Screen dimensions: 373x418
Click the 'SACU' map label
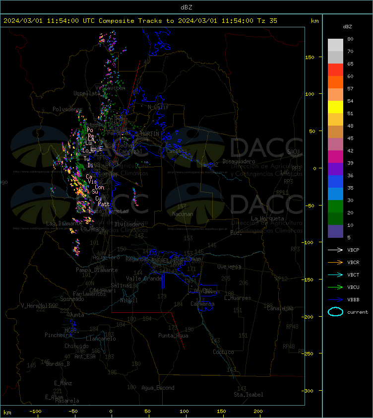pos(293,152)
